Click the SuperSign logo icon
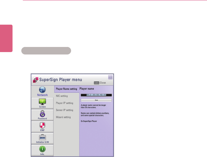 point(35,80)
